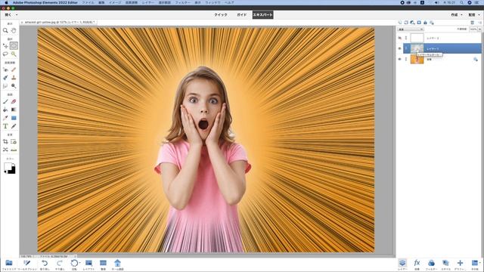Create a new layer group
Screen dimensions: 484x272
406,23
